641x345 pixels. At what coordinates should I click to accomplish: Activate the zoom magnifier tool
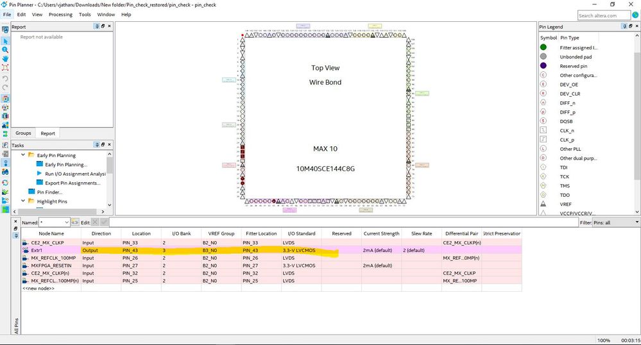tap(5, 50)
